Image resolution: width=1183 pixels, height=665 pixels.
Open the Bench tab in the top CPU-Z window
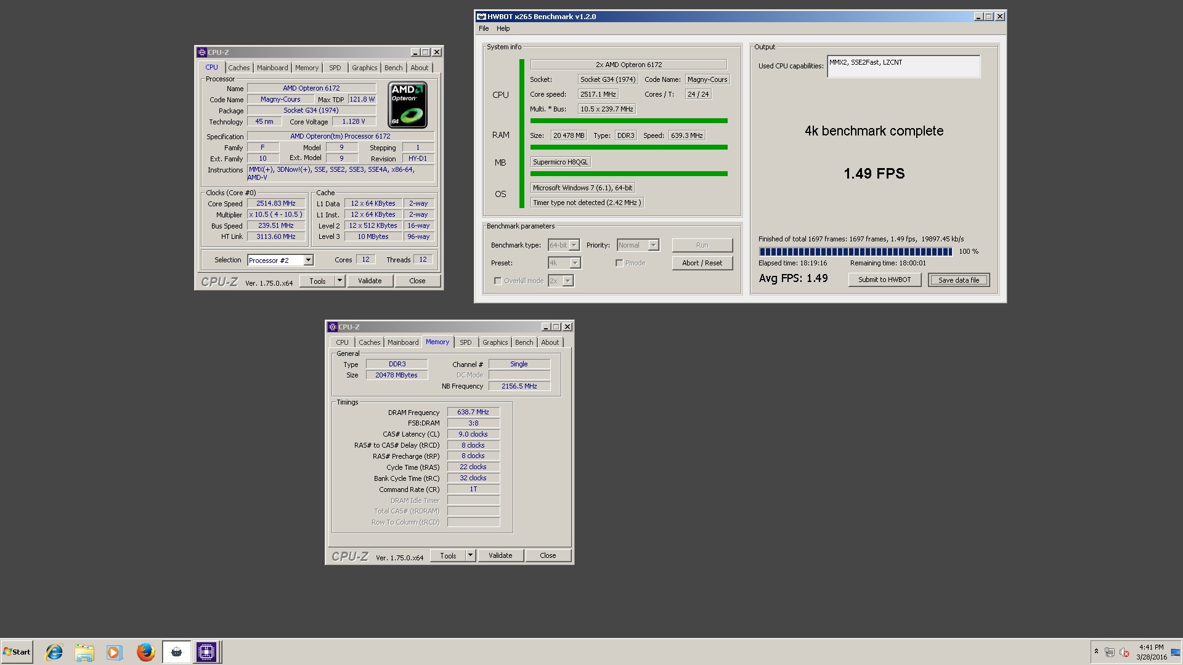pyautogui.click(x=393, y=68)
